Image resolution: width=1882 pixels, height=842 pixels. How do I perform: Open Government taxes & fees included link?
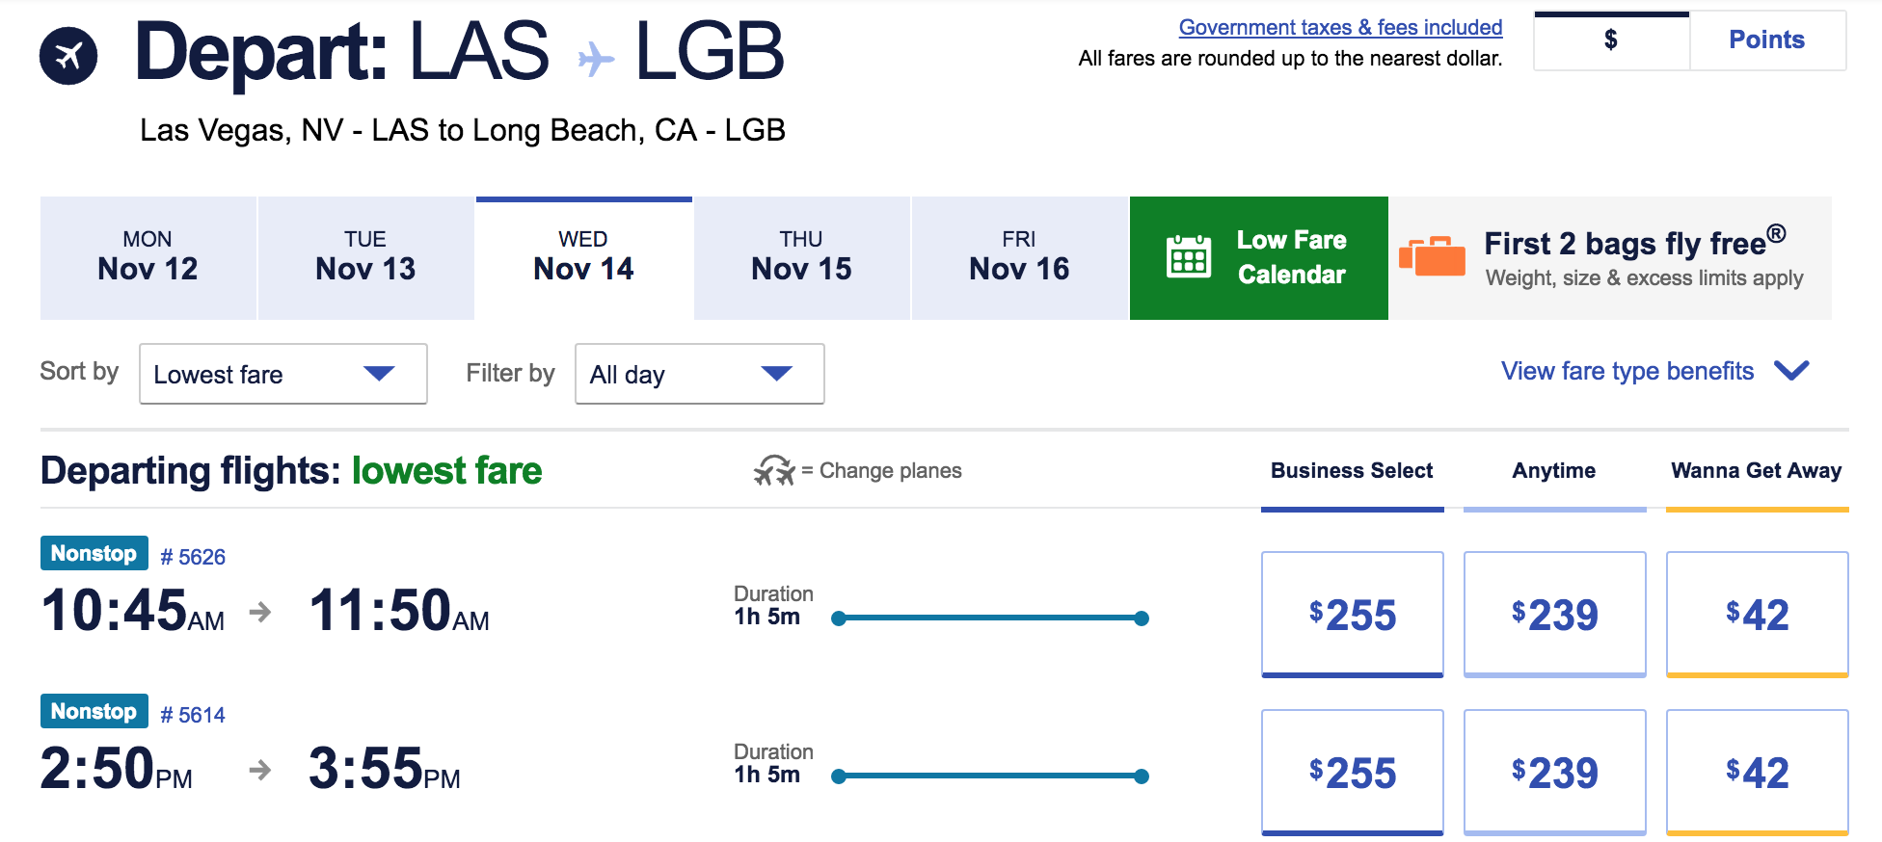[x=1341, y=27]
